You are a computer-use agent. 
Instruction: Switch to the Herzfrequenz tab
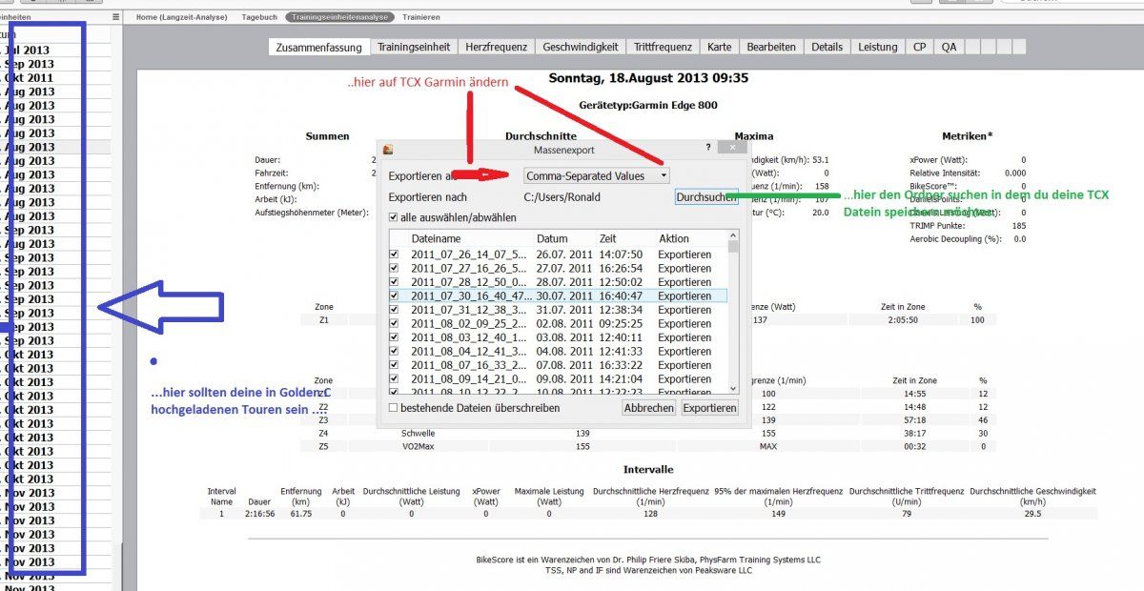pyautogui.click(x=487, y=47)
